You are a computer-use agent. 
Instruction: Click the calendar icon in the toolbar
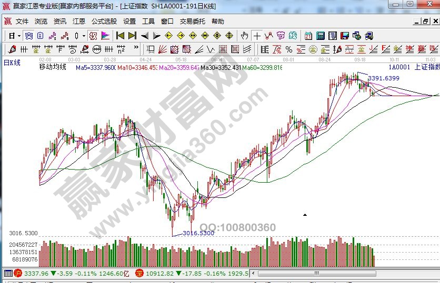pos(308,36)
